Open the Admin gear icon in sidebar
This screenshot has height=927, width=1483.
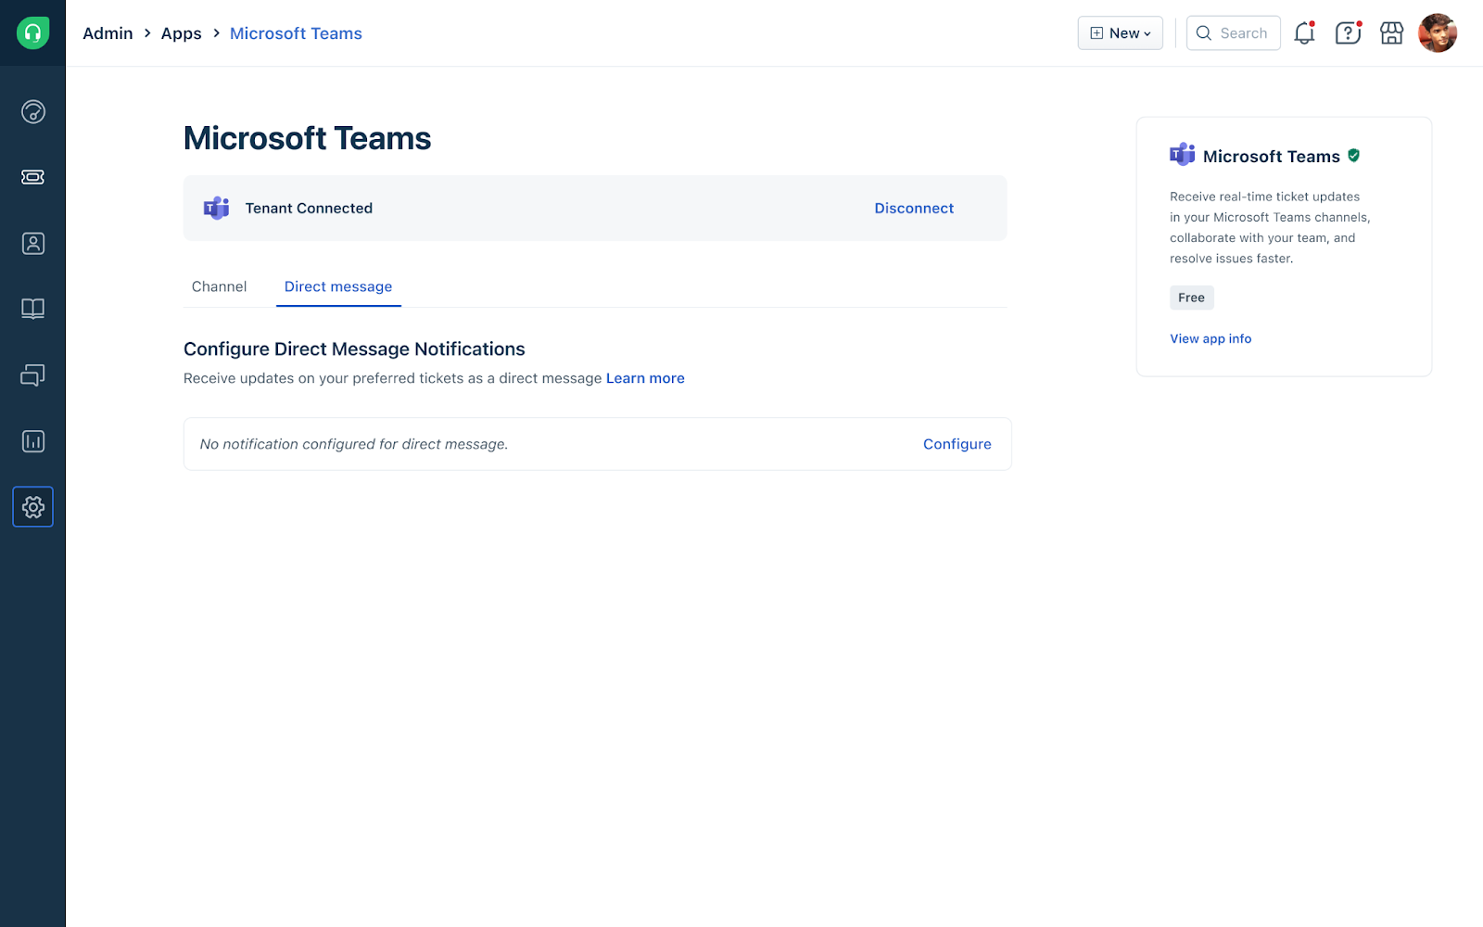pos(32,507)
